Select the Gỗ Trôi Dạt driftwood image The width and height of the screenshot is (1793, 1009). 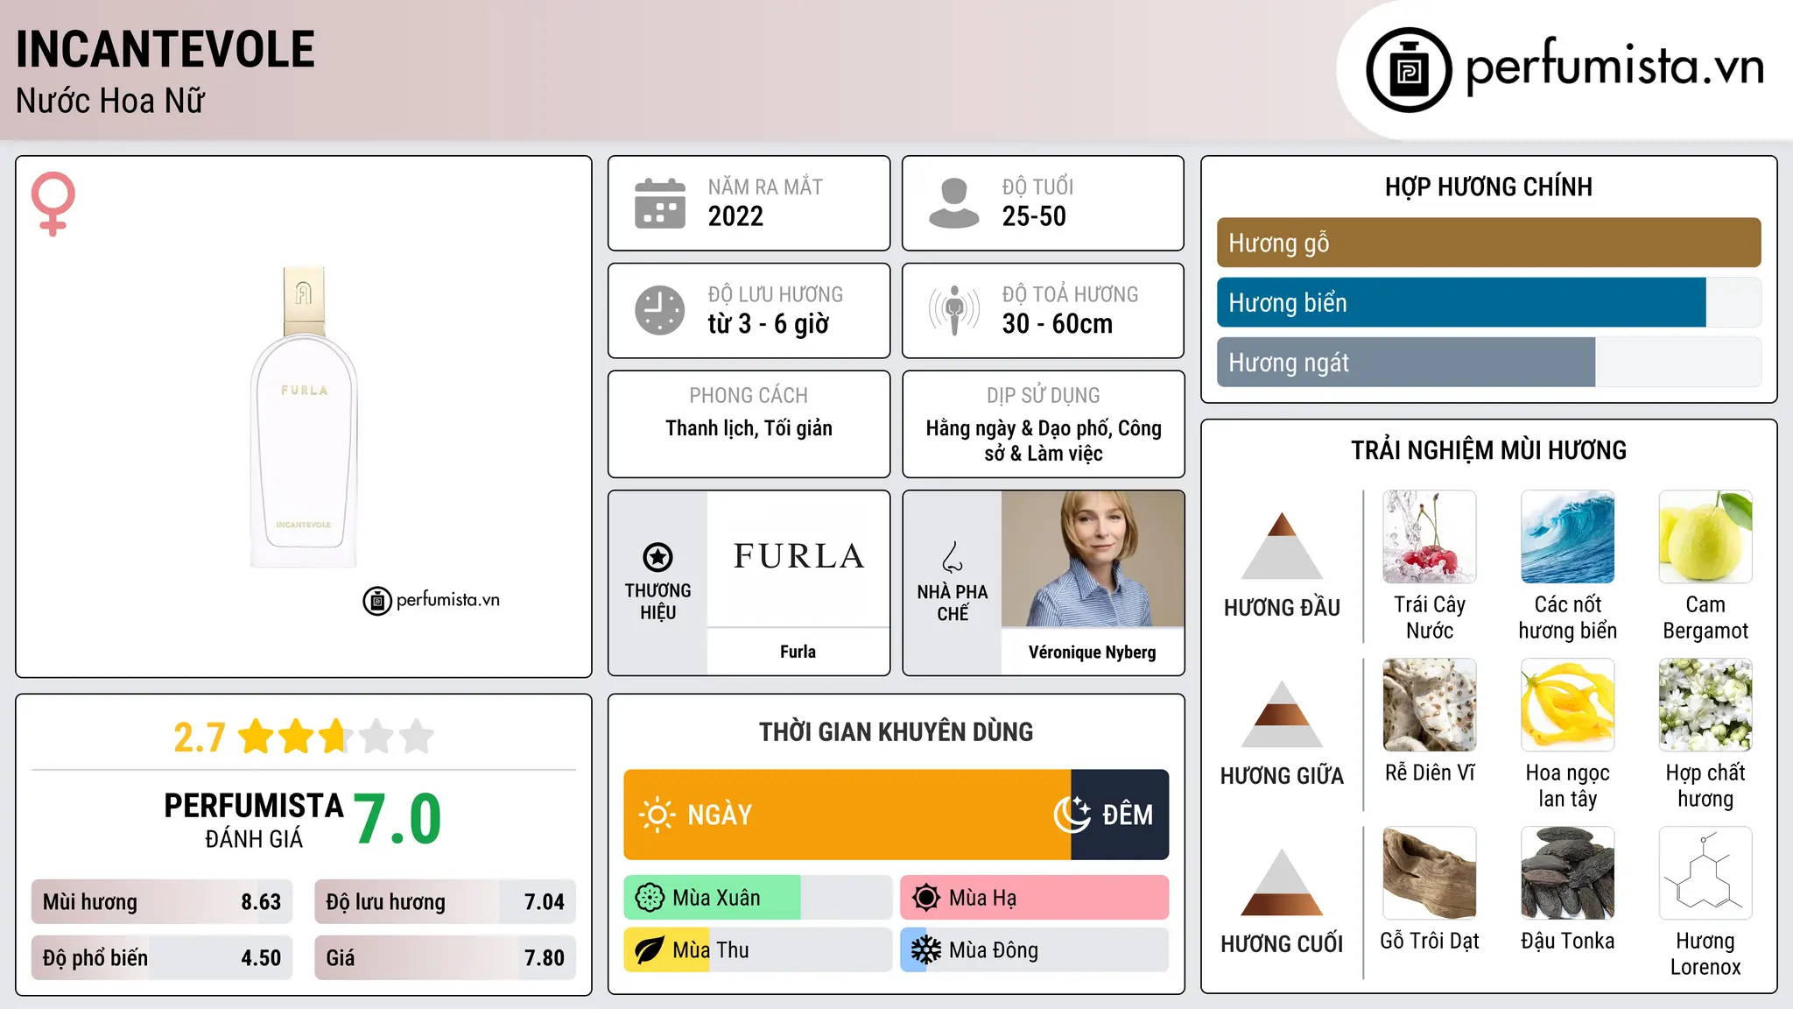pyautogui.click(x=1430, y=873)
